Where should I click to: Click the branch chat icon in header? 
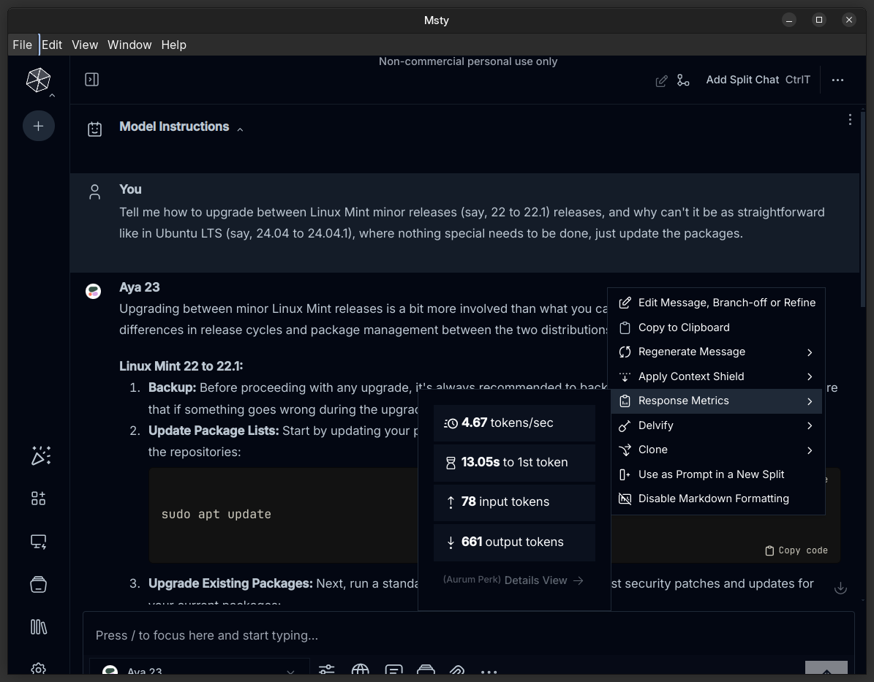pyautogui.click(x=683, y=80)
